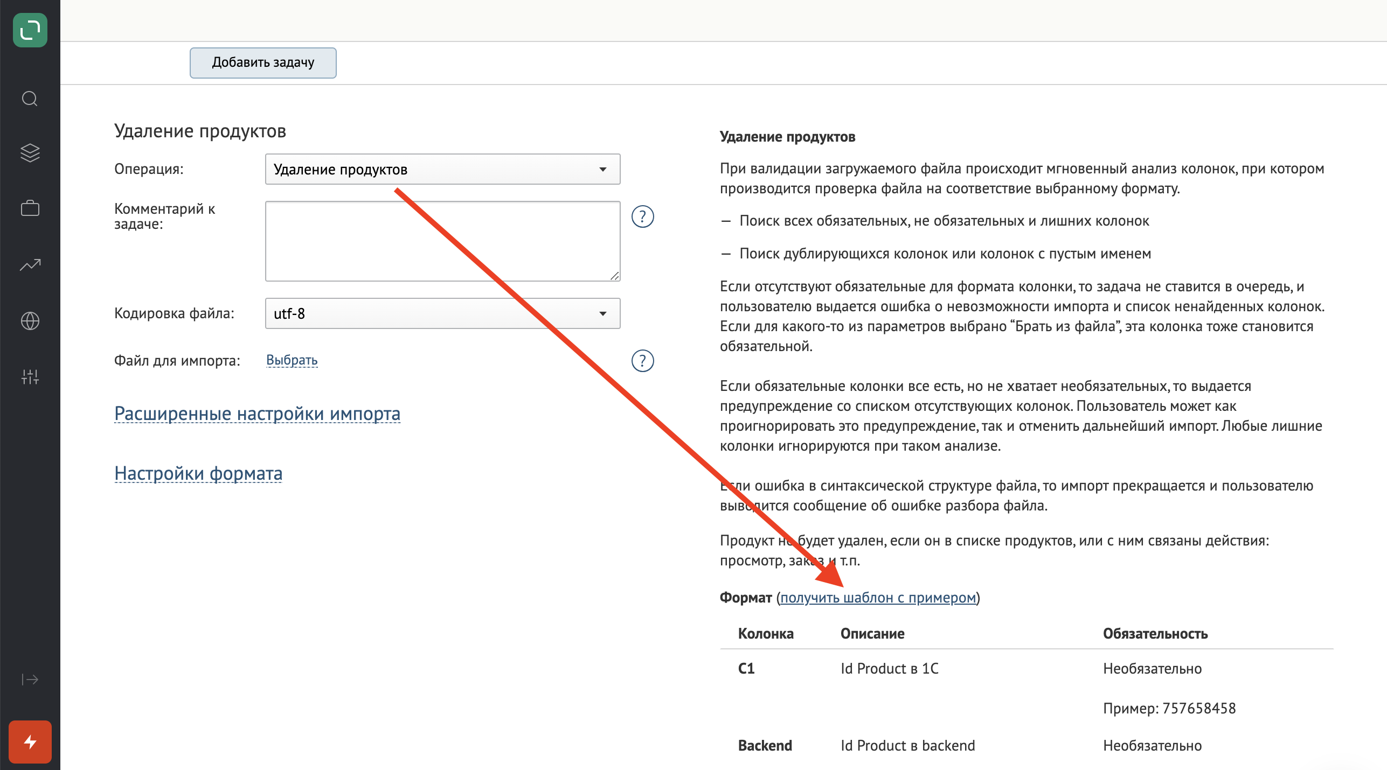Image resolution: width=1387 pixels, height=770 pixels.
Task: Click the Удаление продуктов form title
Action: (200, 131)
